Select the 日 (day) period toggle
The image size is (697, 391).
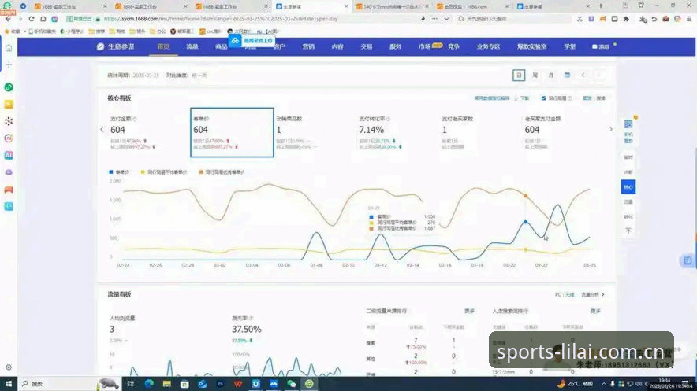(x=519, y=76)
